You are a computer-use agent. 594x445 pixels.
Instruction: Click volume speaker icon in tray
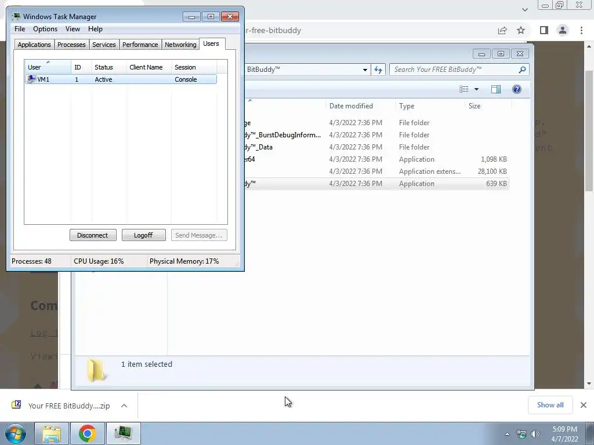pyautogui.click(x=535, y=434)
